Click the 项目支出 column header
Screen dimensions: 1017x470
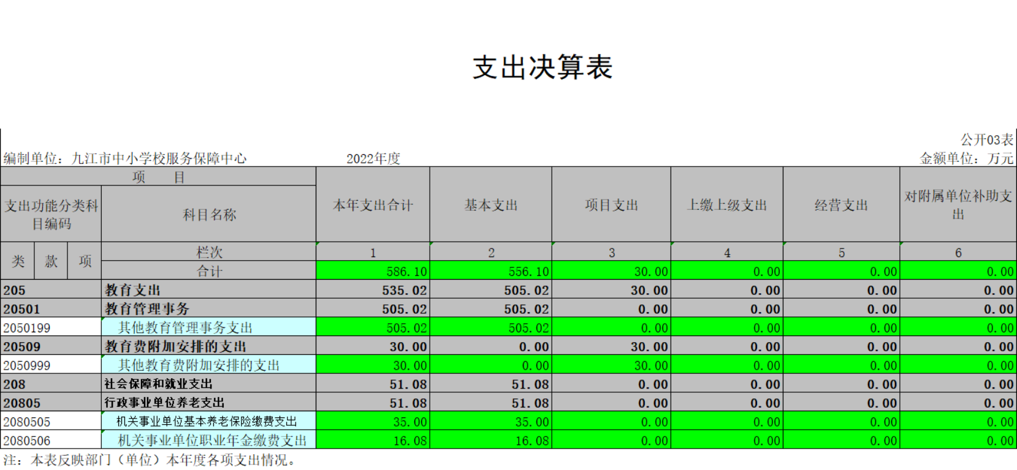coord(611,205)
